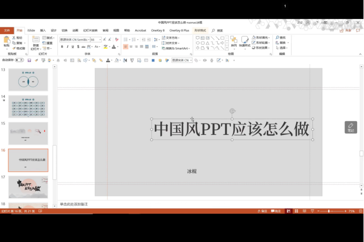364x242 pixels.
Task: Open Shape Outline (形状轮廓) dropdown
Action: click(x=261, y=43)
